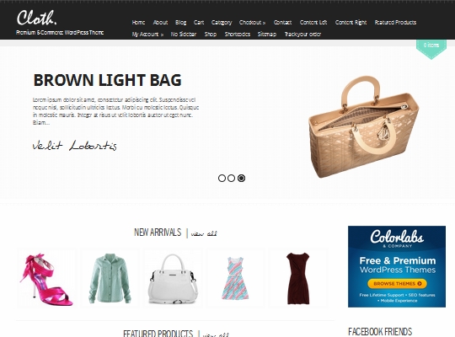
Task: Expand the My Account » menu
Action: tap(147, 35)
